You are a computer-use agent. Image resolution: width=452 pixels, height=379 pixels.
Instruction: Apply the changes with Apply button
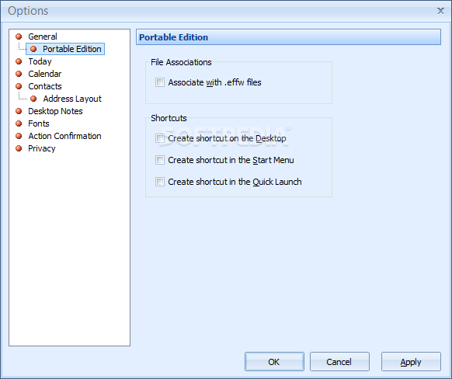tap(411, 361)
